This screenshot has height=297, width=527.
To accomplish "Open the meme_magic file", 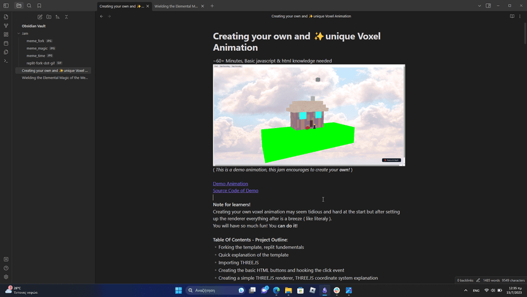I will (37, 48).
